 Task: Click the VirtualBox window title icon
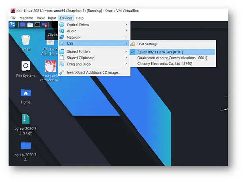point(13,11)
